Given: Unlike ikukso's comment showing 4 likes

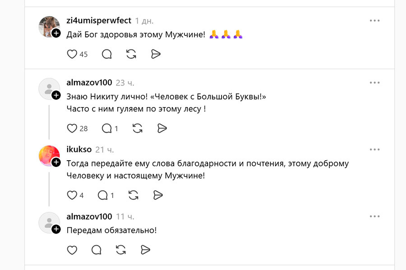Looking at the screenshot, I should (72, 195).
